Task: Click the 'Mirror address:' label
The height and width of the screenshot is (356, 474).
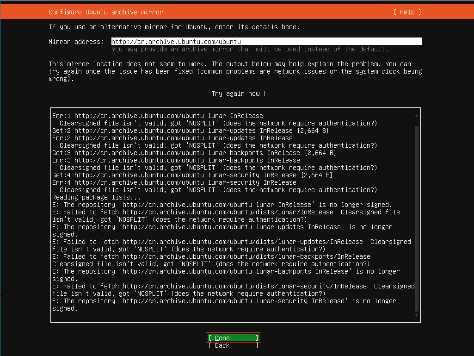Action: [76, 42]
